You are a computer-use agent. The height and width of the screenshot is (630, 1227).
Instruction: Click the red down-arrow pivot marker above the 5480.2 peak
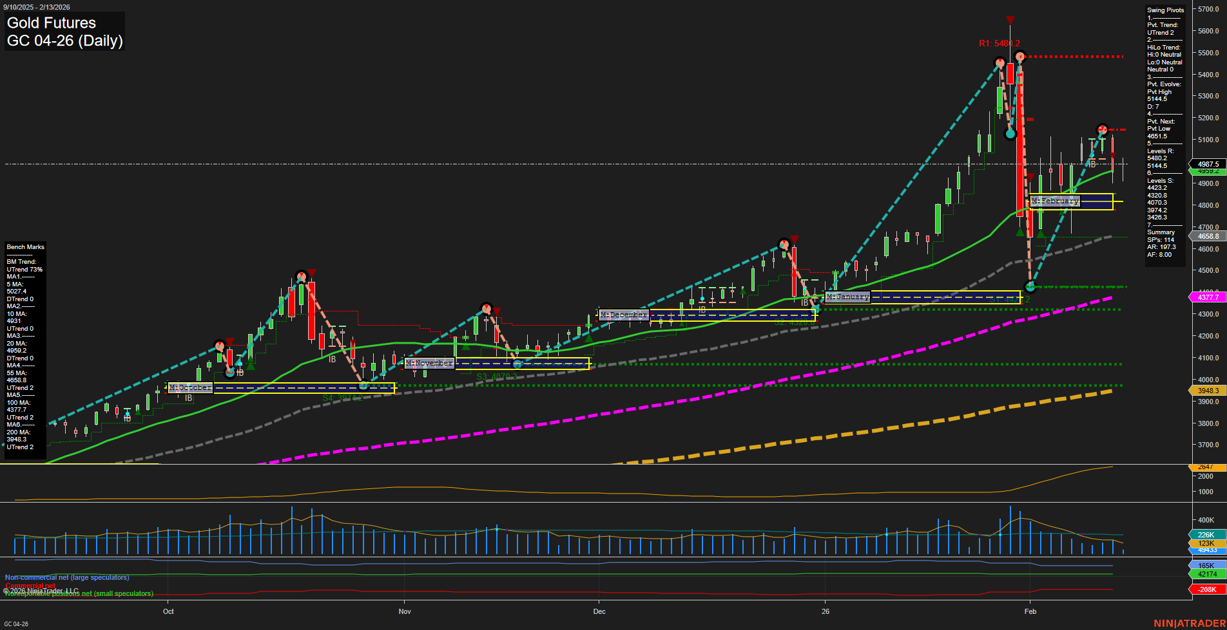pos(1010,20)
